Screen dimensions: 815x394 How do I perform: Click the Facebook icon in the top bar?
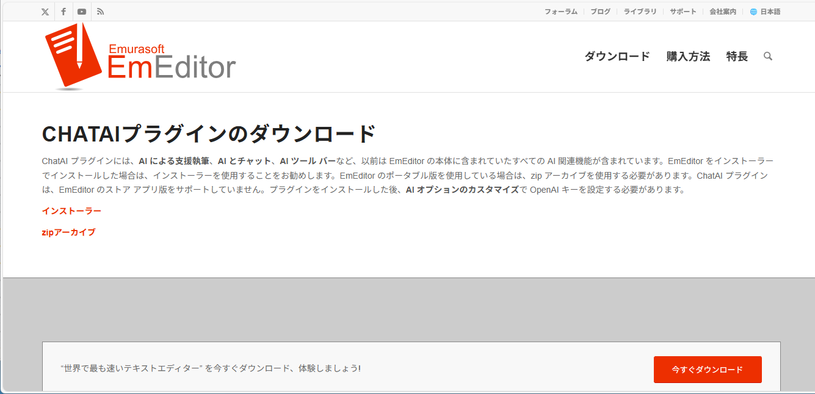(63, 11)
